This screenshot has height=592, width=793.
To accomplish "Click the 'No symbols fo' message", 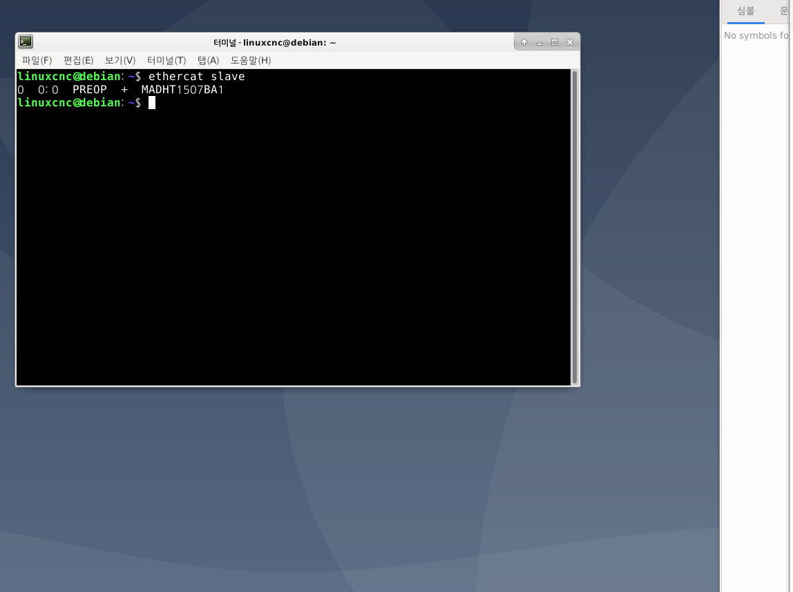I will (756, 35).
